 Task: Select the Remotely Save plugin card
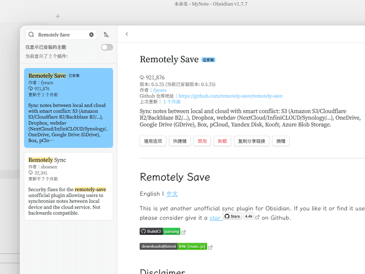[x=68, y=108]
